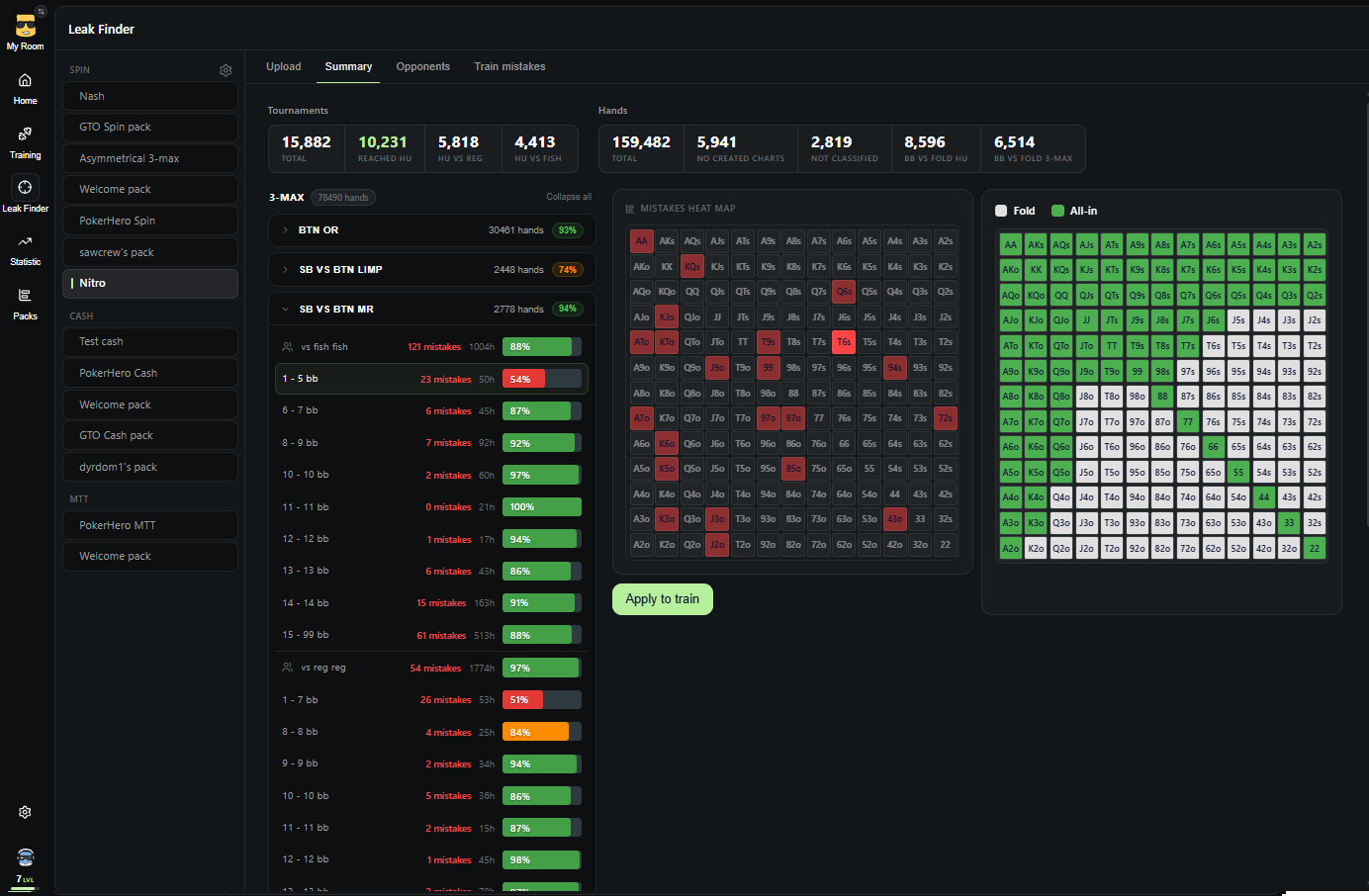Image resolution: width=1369 pixels, height=896 pixels.
Task: Click Collapse all link
Action: coord(569,197)
